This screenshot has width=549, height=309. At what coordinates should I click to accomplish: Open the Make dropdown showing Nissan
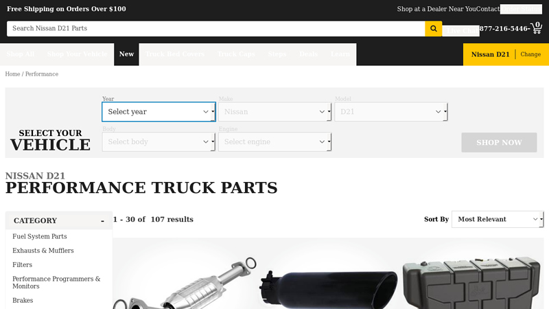point(275,112)
